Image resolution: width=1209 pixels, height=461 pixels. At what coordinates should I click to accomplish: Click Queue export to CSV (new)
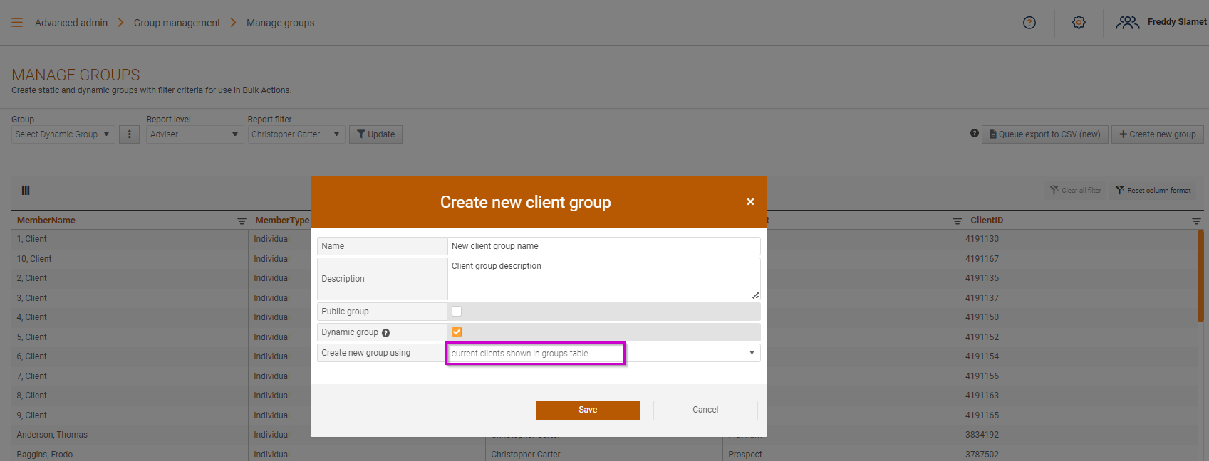click(x=1044, y=134)
